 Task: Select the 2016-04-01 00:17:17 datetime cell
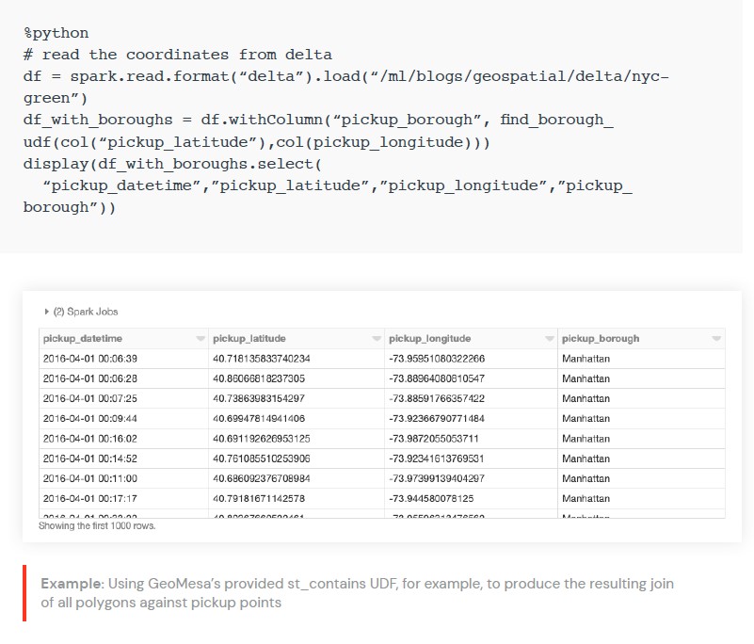pos(90,498)
